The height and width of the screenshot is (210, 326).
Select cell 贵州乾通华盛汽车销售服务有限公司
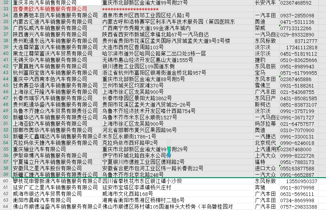pyautogui.click(x=56, y=104)
